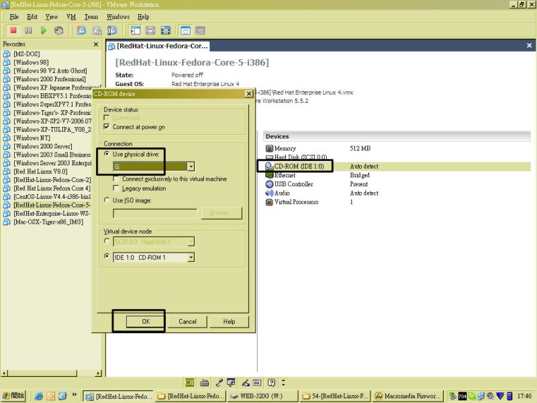The width and height of the screenshot is (537, 403).
Task: Click Favorites scrollbar left arrow
Action: point(4,373)
